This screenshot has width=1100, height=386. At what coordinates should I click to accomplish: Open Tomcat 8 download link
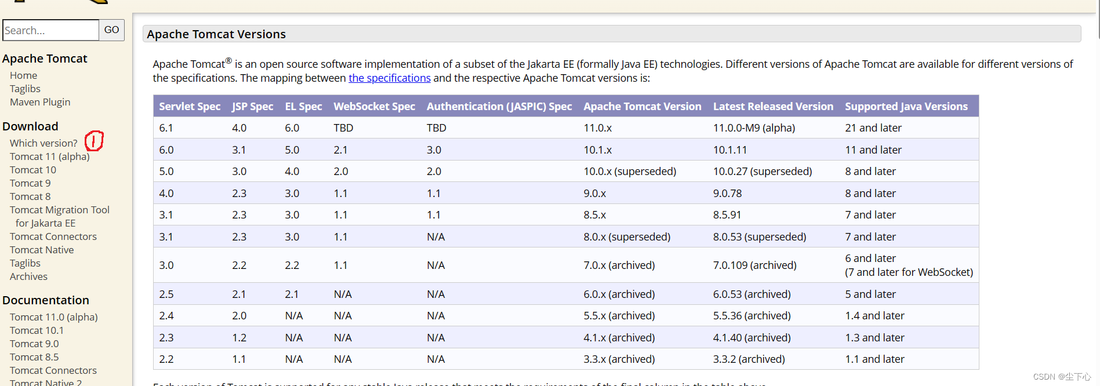30,196
